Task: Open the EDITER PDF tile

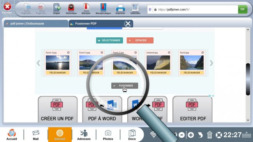Action: pyautogui.click(x=192, y=109)
